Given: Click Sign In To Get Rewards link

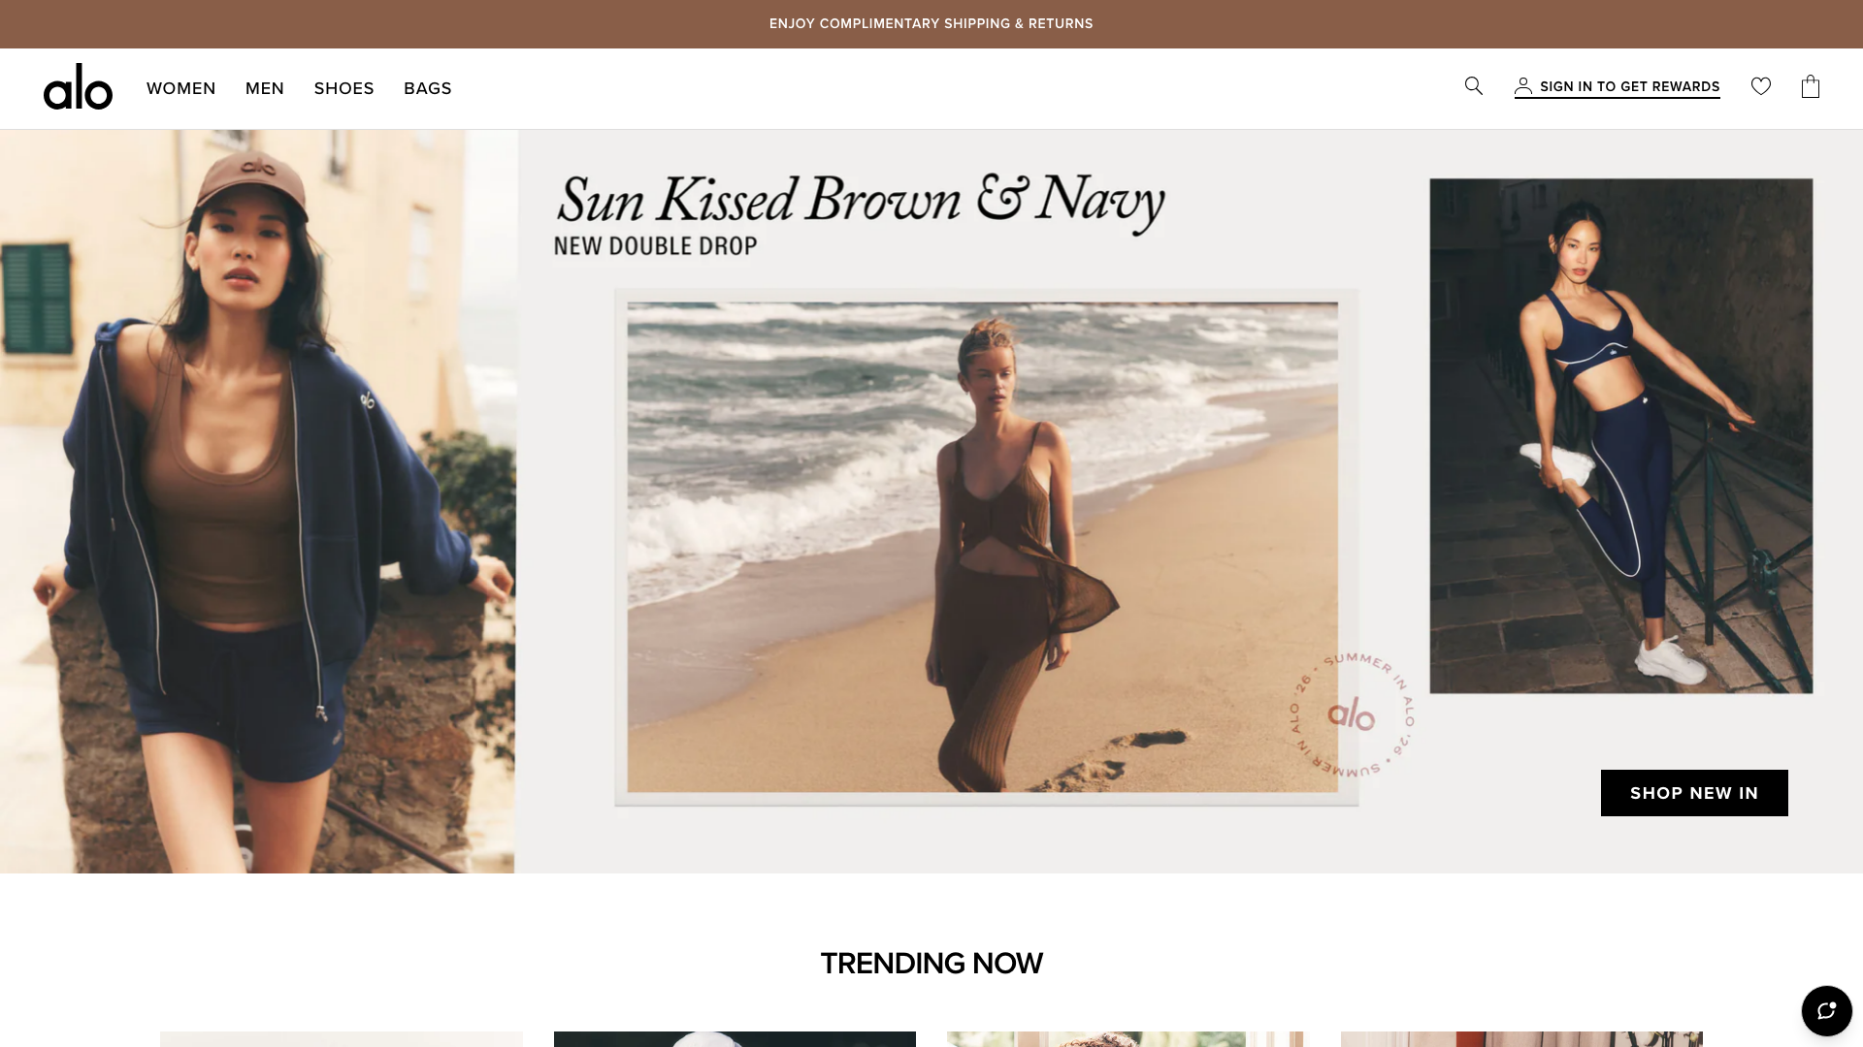Looking at the screenshot, I should click(1629, 86).
